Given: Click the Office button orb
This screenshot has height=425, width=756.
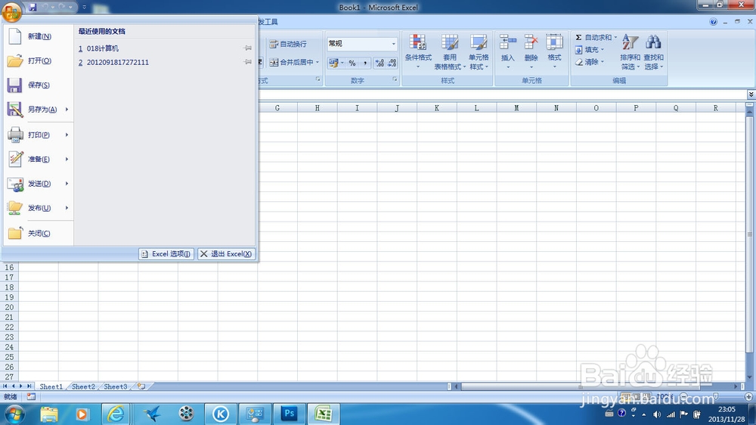Looking at the screenshot, I should pos(11,11).
